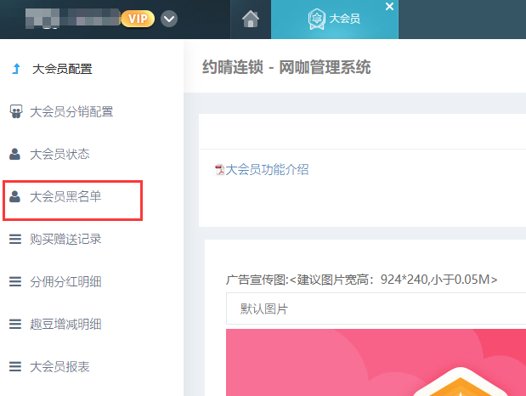526x396 pixels.
Task: Open 购买赠送记录 in the sidebar
Action: 65,239
